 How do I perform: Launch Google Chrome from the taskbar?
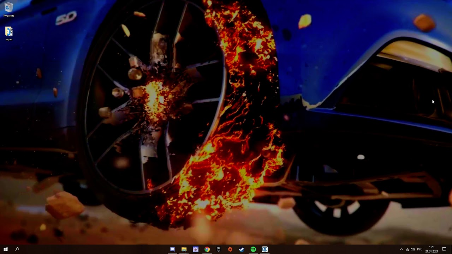tap(207, 249)
